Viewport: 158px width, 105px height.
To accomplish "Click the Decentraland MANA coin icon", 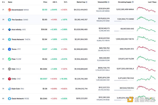I will point(9,10).
